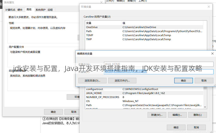This screenshot has height=133, width=216.
Task: Click the 编辑(I)... button for system variables
Action: pyautogui.click(x=177, y=115)
